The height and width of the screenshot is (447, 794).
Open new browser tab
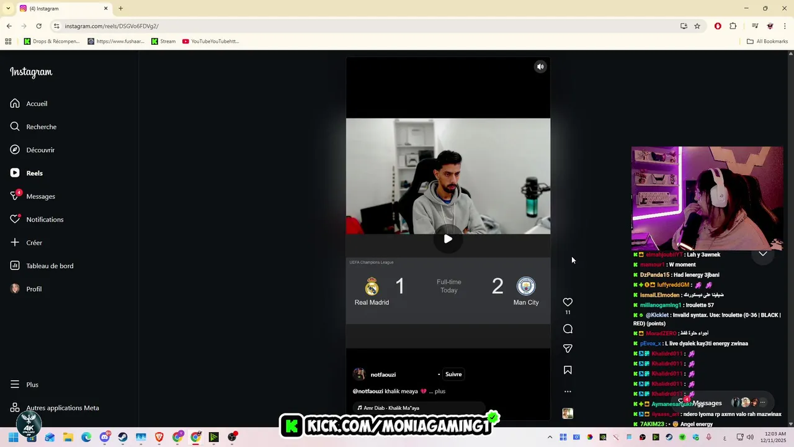pyautogui.click(x=120, y=9)
